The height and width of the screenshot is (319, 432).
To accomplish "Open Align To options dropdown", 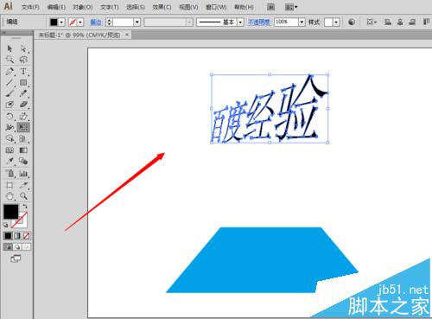I will (372, 22).
